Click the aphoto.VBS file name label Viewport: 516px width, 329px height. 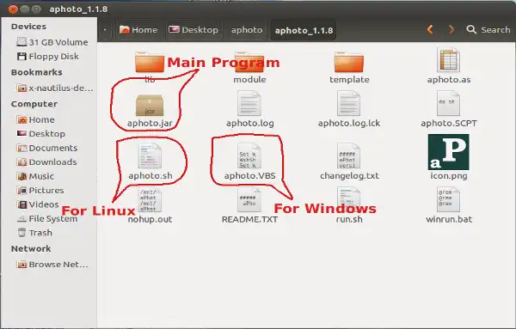(x=249, y=175)
